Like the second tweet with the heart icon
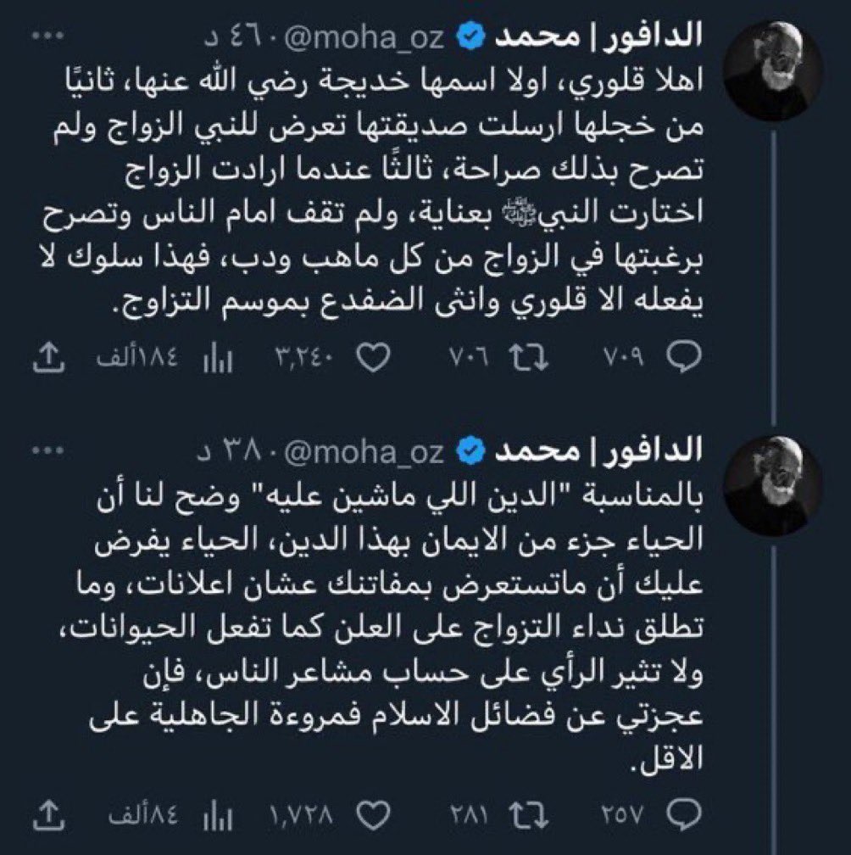Image resolution: width=851 pixels, height=855 pixels. (373, 814)
